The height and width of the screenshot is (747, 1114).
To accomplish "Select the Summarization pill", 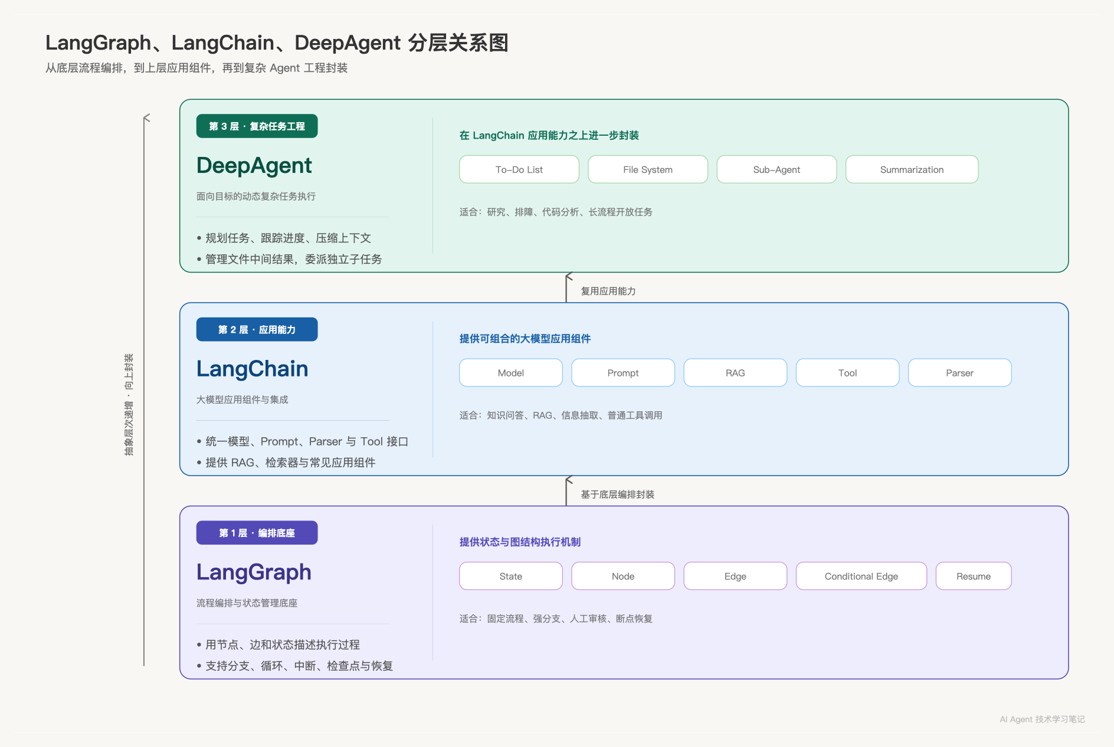I will pos(912,169).
